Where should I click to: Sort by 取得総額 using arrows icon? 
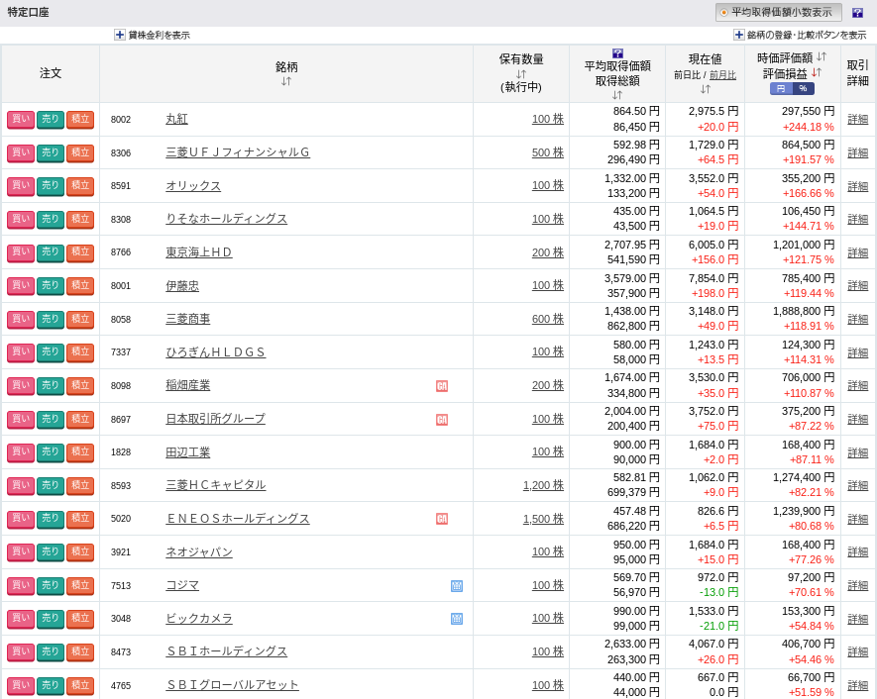(x=617, y=94)
